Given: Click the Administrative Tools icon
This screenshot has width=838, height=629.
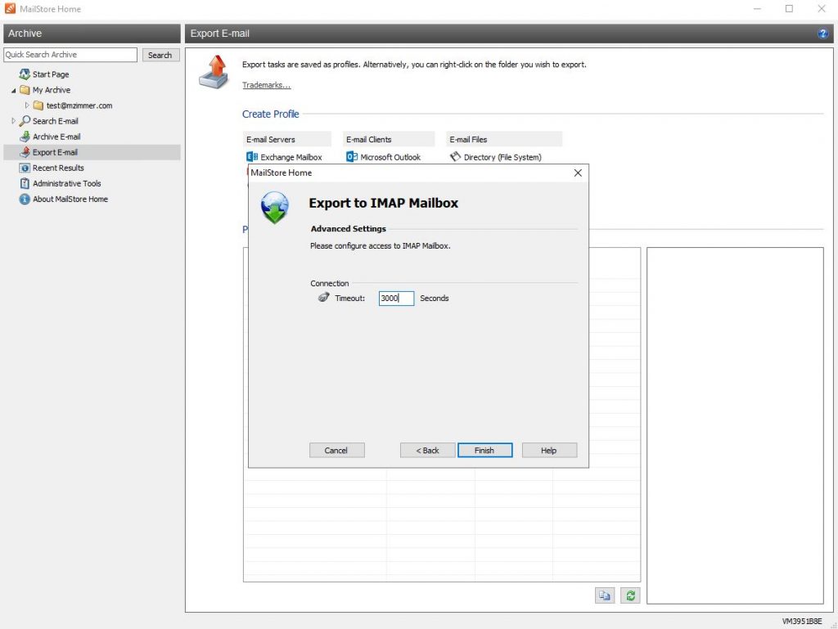Looking at the screenshot, I should pyautogui.click(x=25, y=183).
